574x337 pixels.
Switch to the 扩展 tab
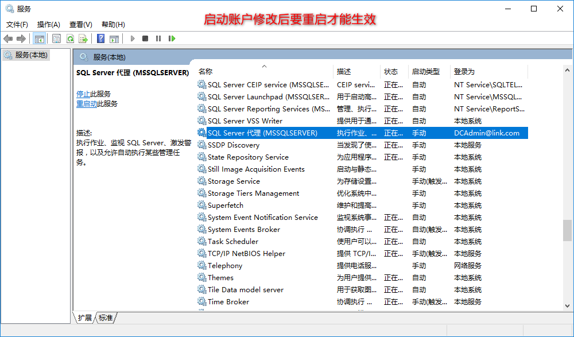point(84,317)
